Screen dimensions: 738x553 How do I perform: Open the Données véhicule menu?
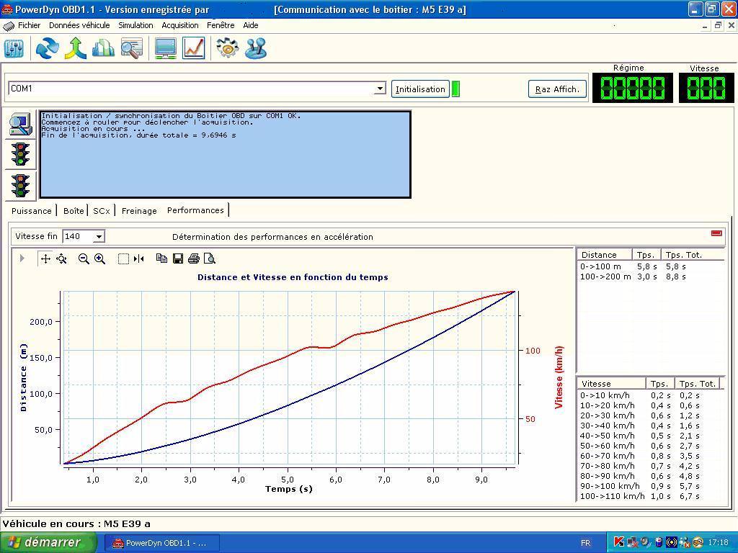click(x=79, y=25)
